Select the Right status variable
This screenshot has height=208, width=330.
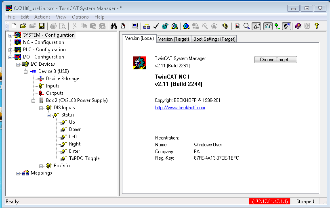click(75, 144)
